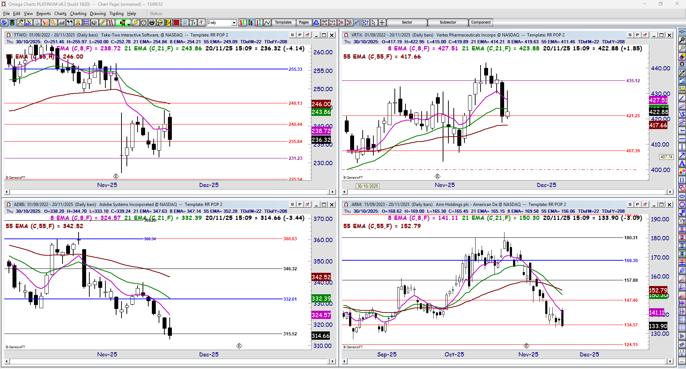This screenshot has width=686, height=369.
Task: Select the arrow pointer tool on the toolbar
Action: point(373,22)
